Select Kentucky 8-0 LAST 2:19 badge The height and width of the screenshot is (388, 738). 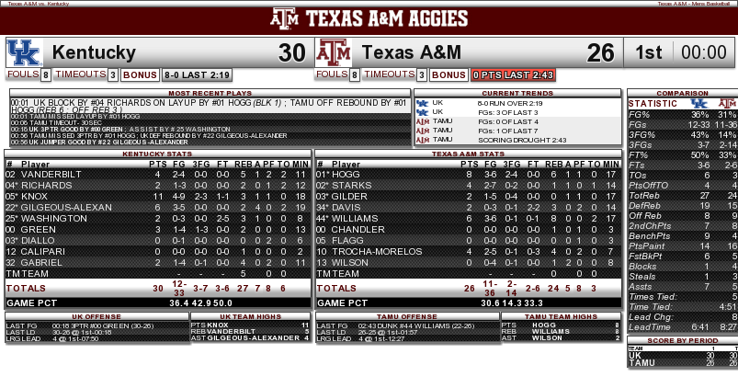point(197,74)
